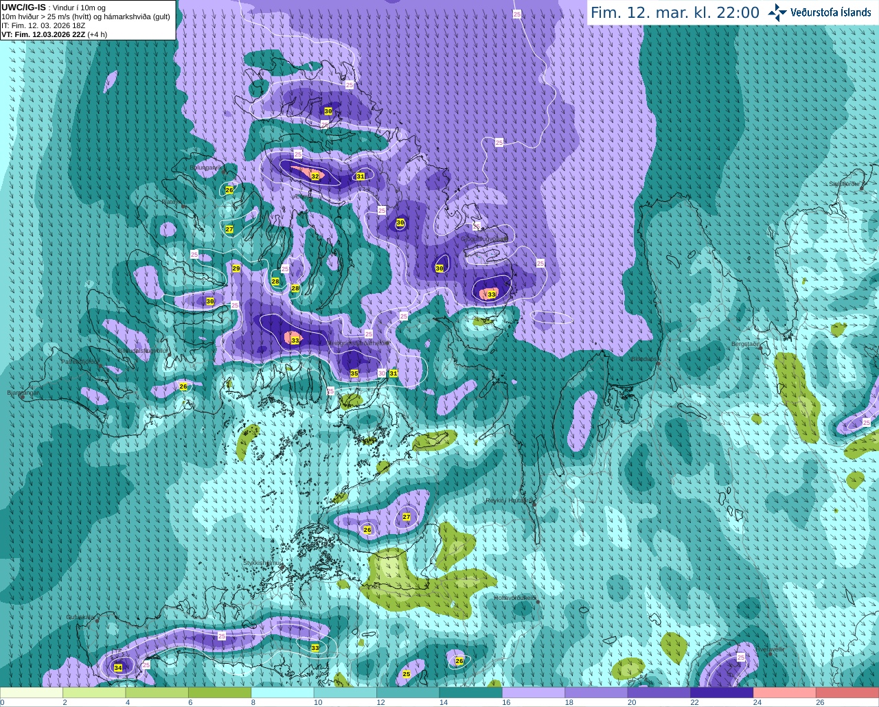The image size is (879, 707).
Task: Click the scale tick label 18
Action: (569, 702)
